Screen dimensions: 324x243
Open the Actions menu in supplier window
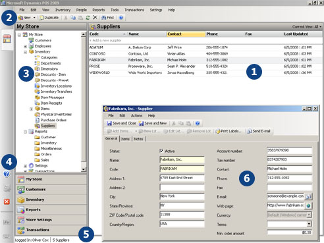[x=136, y=116]
